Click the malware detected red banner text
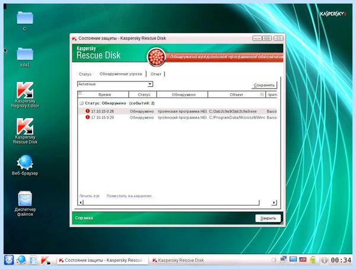The height and width of the screenshot is (269, 356). pyautogui.click(x=226, y=56)
